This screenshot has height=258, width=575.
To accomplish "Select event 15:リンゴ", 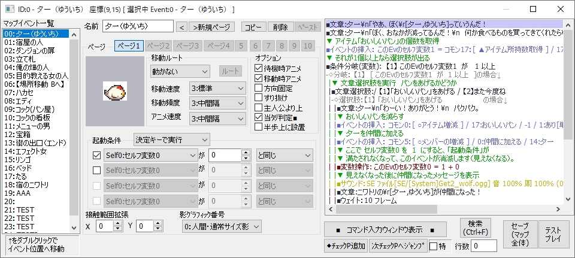I will [x=36, y=159].
